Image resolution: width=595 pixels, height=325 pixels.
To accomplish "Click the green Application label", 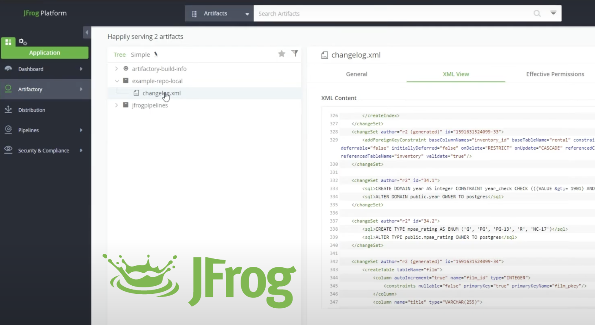I will coord(45,53).
